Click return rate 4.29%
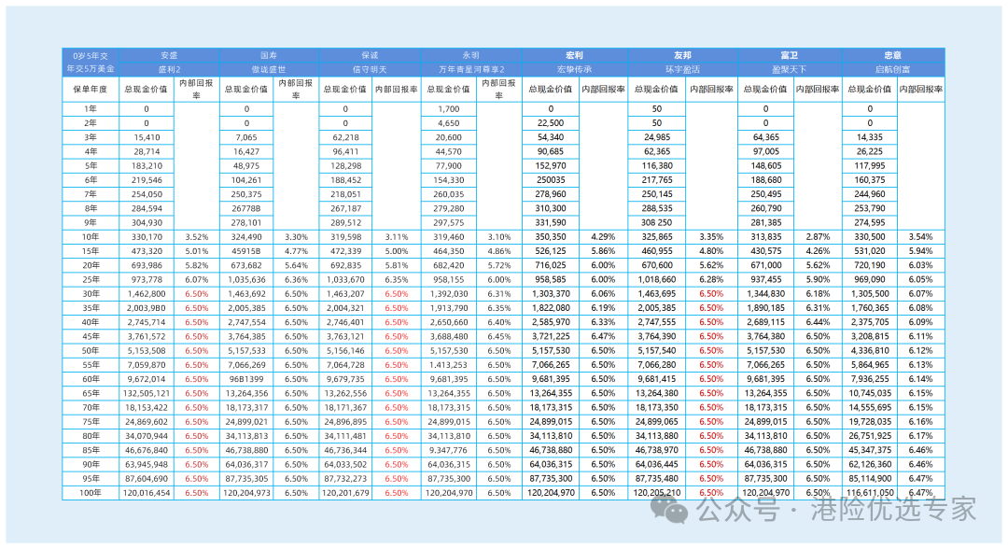The image size is (1008, 549). (603, 237)
